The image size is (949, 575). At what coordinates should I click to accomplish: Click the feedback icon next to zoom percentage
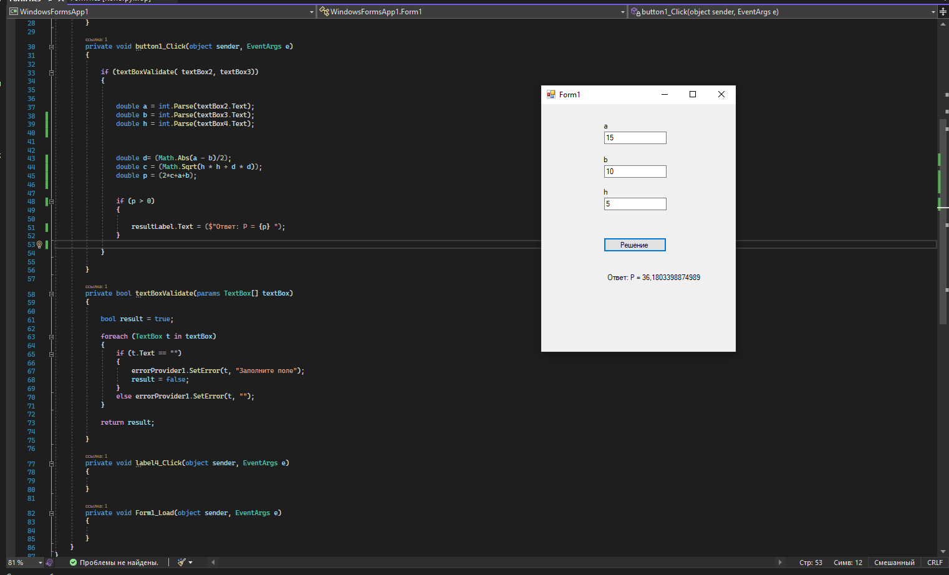[49, 562]
